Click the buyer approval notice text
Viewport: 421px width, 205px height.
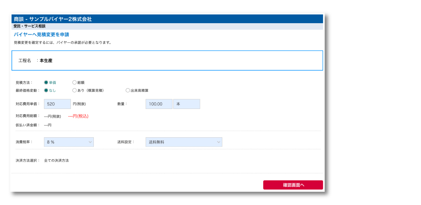point(62,43)
